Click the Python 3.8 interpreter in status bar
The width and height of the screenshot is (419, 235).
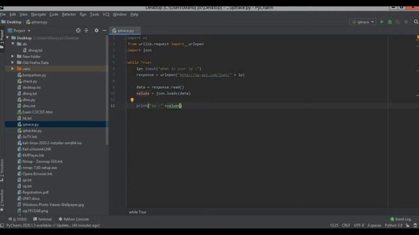pos(393,225)
